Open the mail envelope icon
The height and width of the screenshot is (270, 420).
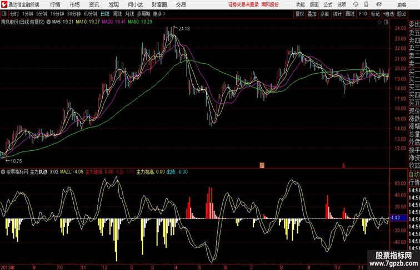coord(378,4)
